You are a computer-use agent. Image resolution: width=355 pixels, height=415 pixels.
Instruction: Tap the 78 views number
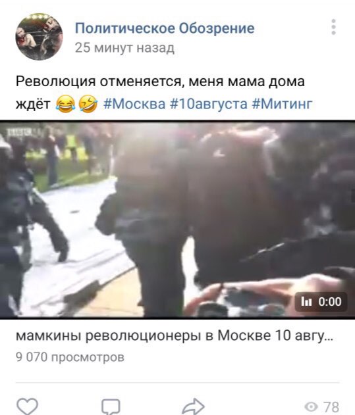tap(331, 406)
